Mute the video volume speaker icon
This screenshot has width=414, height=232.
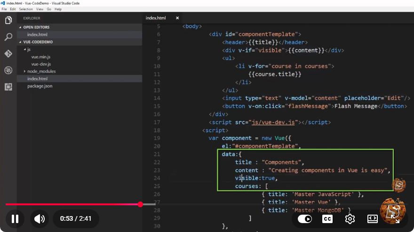[x=40, y=218]
